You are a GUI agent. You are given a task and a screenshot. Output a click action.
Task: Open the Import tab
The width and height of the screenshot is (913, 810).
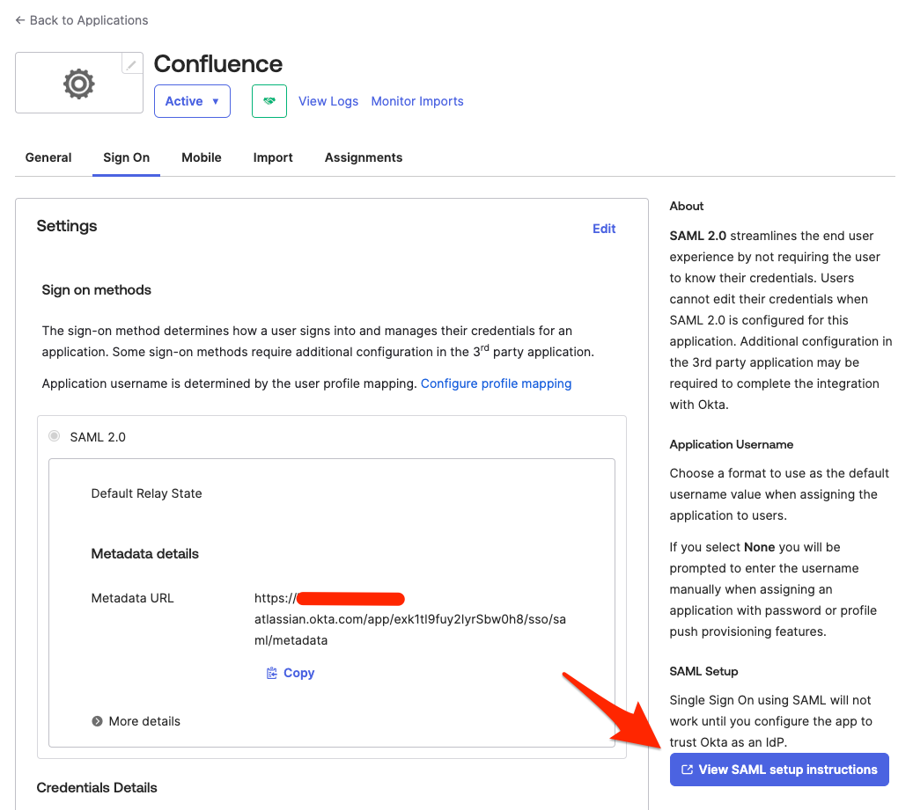coord(273,157)
